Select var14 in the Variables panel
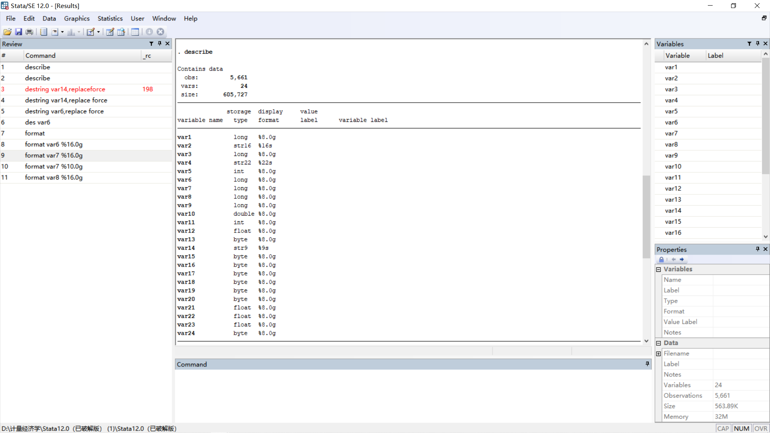Image resolution: width=770 pixels, height=433 pixels. pos(673,210)
